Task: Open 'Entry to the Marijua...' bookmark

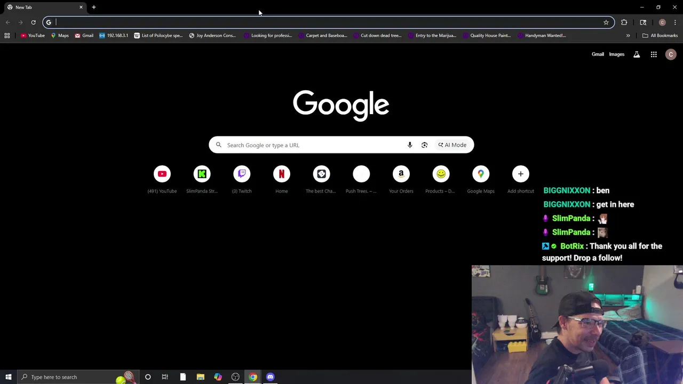Action: [x=432, y=36]
